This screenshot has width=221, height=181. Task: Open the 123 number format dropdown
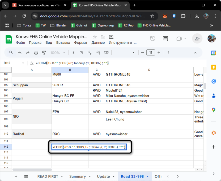coord(106,53)
